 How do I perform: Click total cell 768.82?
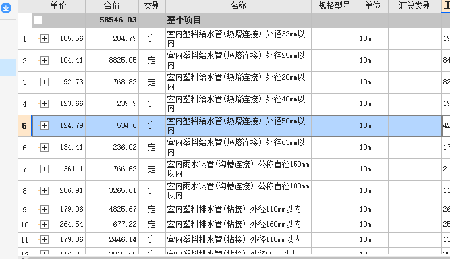[x=112, y=82]
